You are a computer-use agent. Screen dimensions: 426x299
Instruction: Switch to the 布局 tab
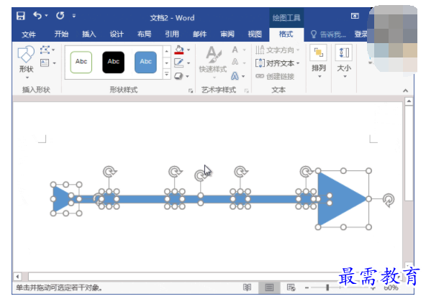144,34
